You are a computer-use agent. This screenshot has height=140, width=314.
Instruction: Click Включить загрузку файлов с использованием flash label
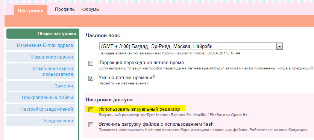coord(156,124)
